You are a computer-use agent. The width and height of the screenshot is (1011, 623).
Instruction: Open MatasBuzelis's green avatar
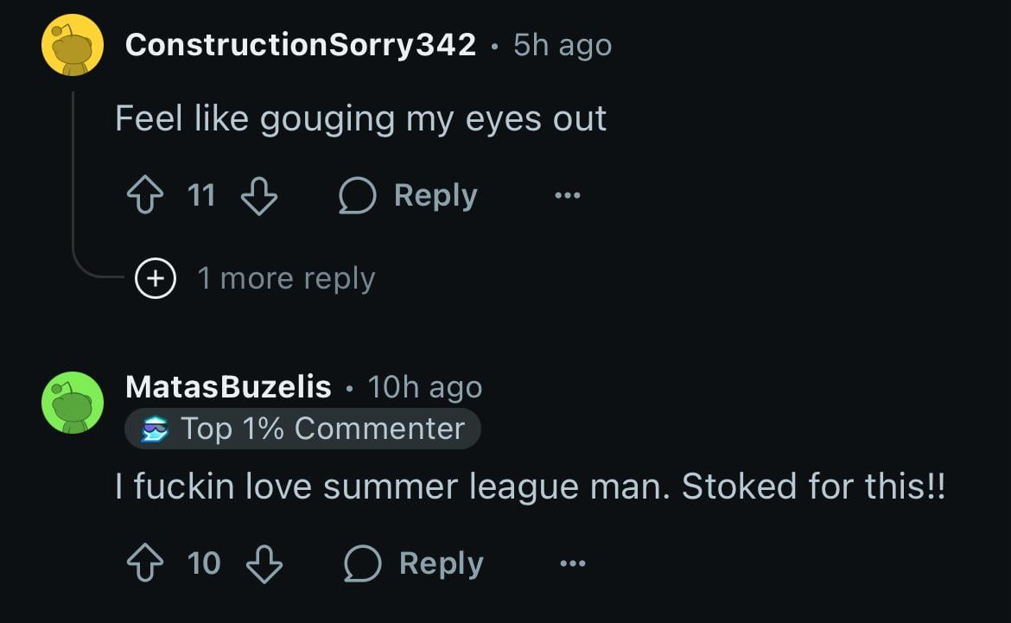[x=73, y=402]
